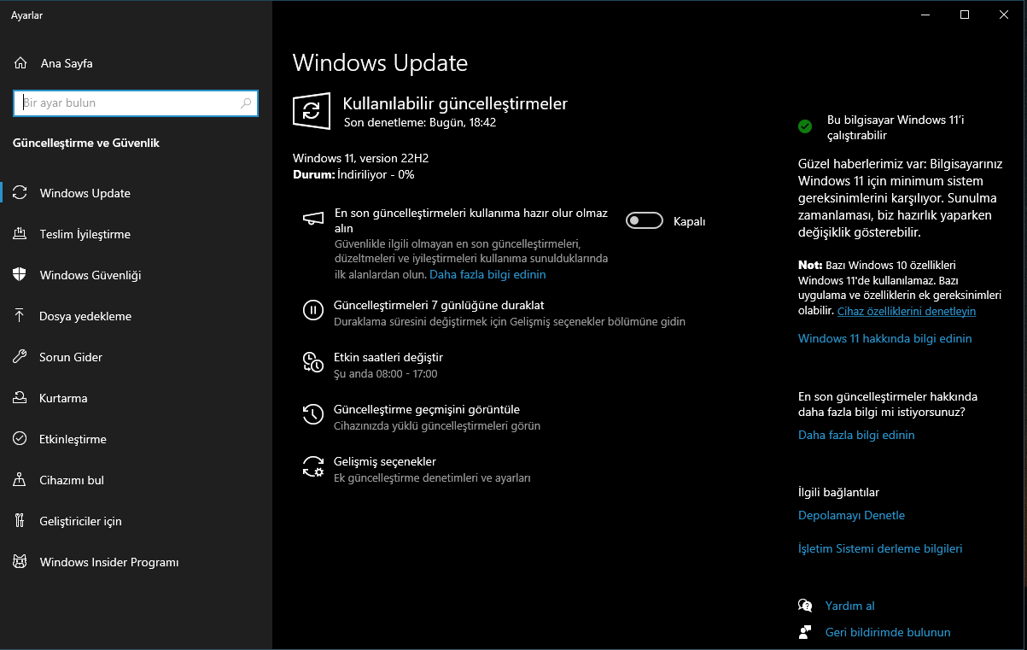Click Depolamayı Denetle link
Viewport: 1027px width, 650px height.
851,515
